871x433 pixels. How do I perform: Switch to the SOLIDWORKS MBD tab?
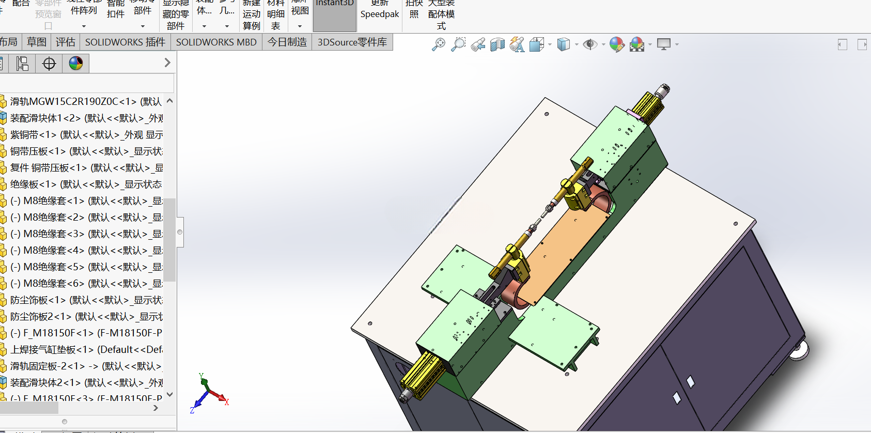tap(216, 42)
